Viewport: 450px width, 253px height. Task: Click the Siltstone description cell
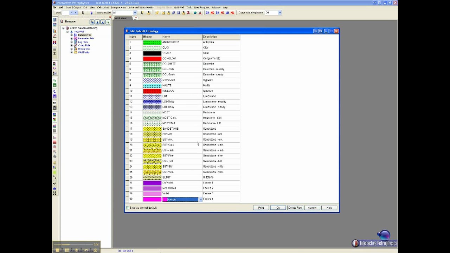[x=221, y=177]
